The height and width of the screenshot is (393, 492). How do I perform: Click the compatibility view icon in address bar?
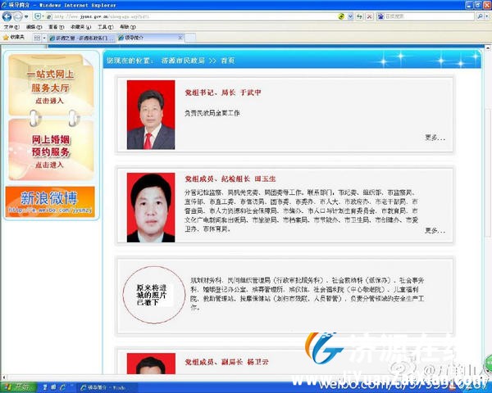pos(341,16)
